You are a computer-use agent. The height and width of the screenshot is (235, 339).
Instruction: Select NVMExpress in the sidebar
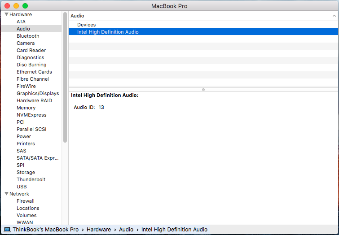pos(31,115)
